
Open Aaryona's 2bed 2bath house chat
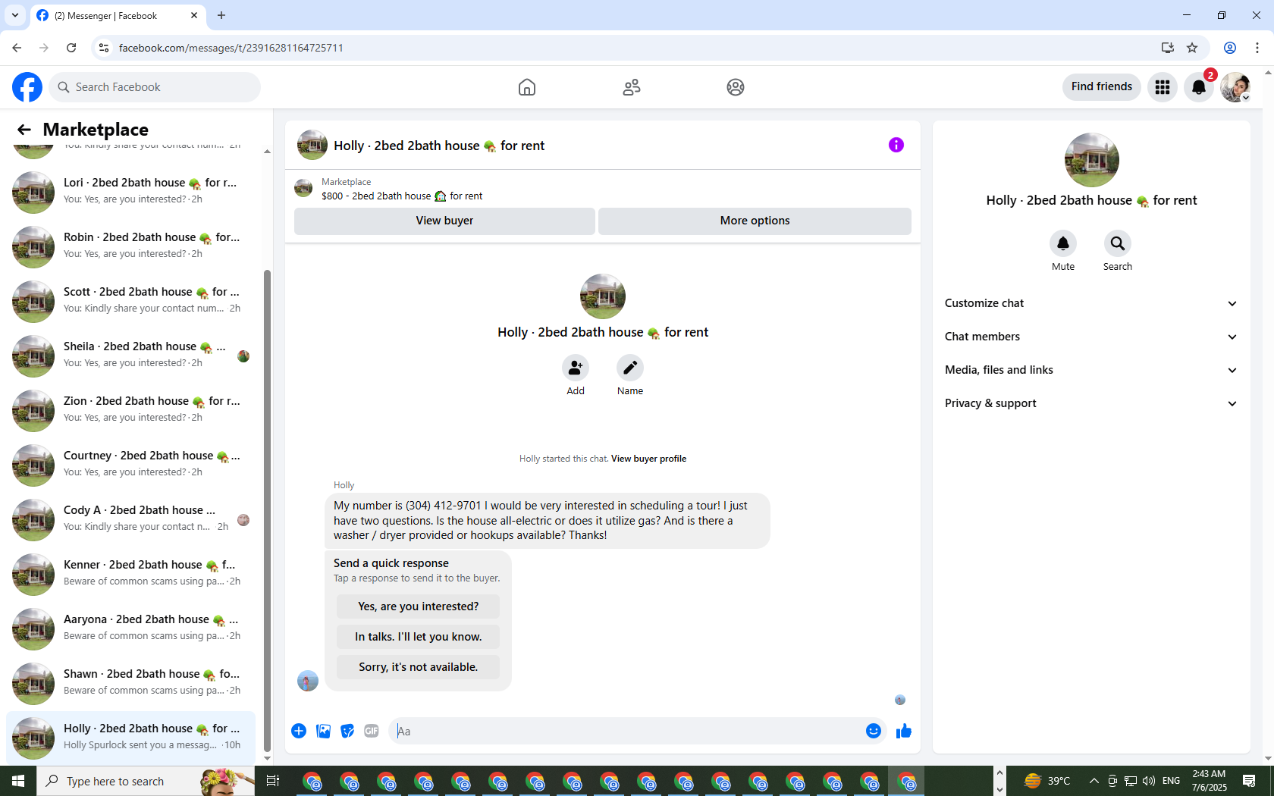[130, 628]
